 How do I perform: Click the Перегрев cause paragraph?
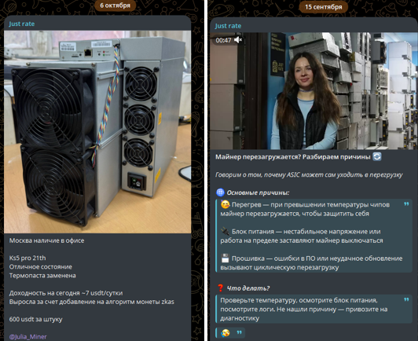[x=305, y=209]
